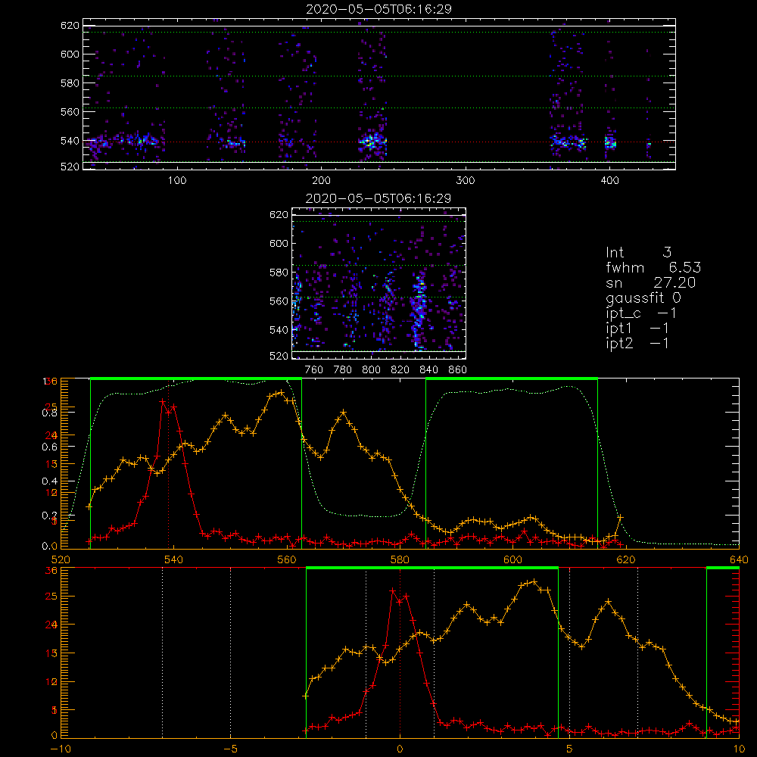
Task: Click y-axis label 600 on middle plot
Action: point(279,243)
